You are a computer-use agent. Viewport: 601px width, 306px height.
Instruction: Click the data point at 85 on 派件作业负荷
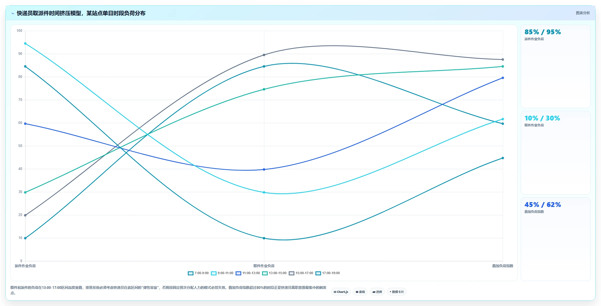(25, 66)
